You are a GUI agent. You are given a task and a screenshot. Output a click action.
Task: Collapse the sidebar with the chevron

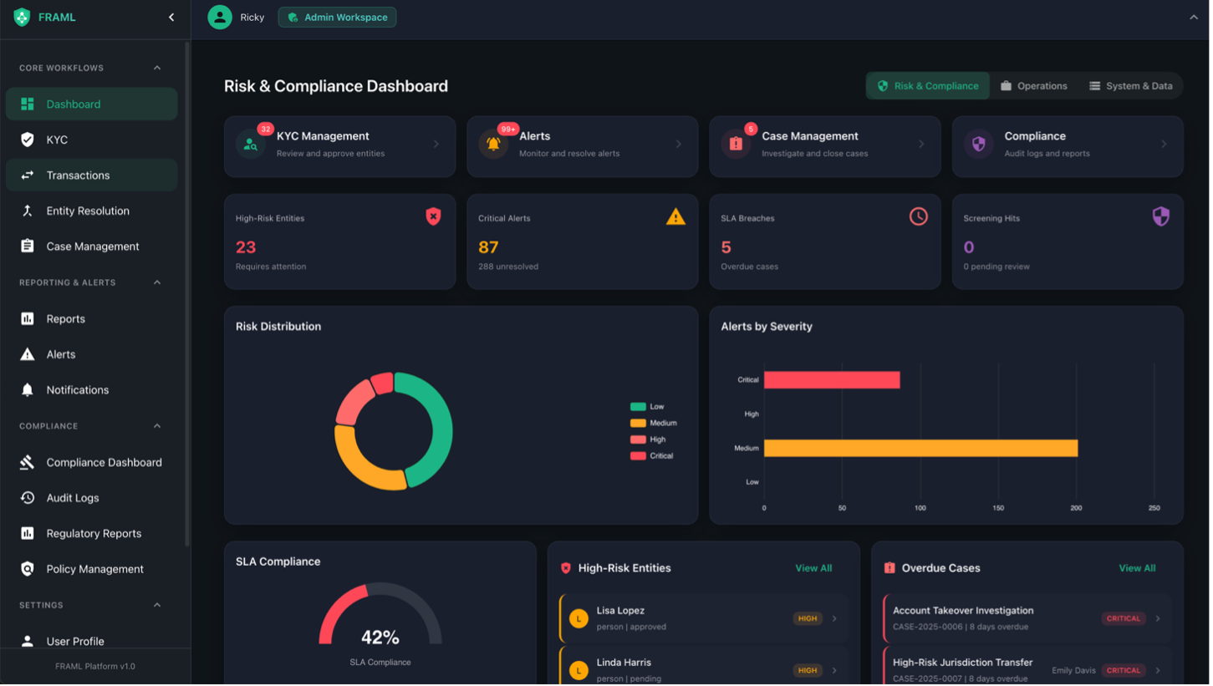171,17
